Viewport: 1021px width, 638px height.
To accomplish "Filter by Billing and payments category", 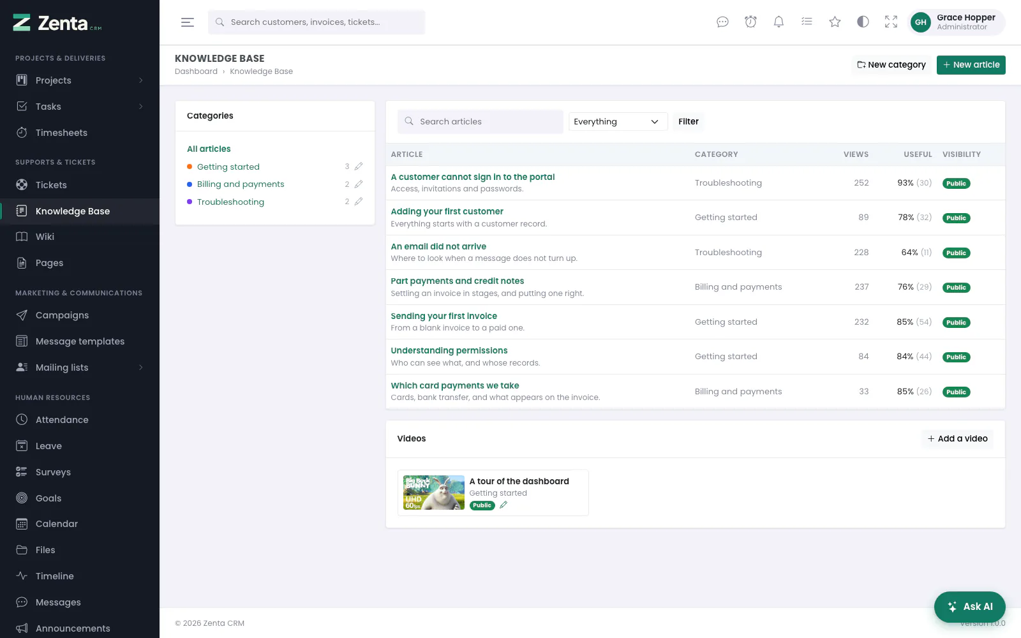I will (241, 184).
